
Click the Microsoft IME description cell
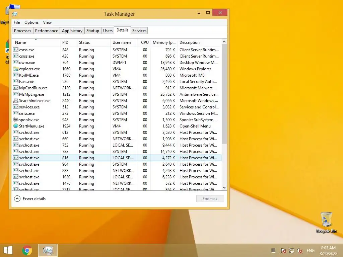tap(192, 75)
